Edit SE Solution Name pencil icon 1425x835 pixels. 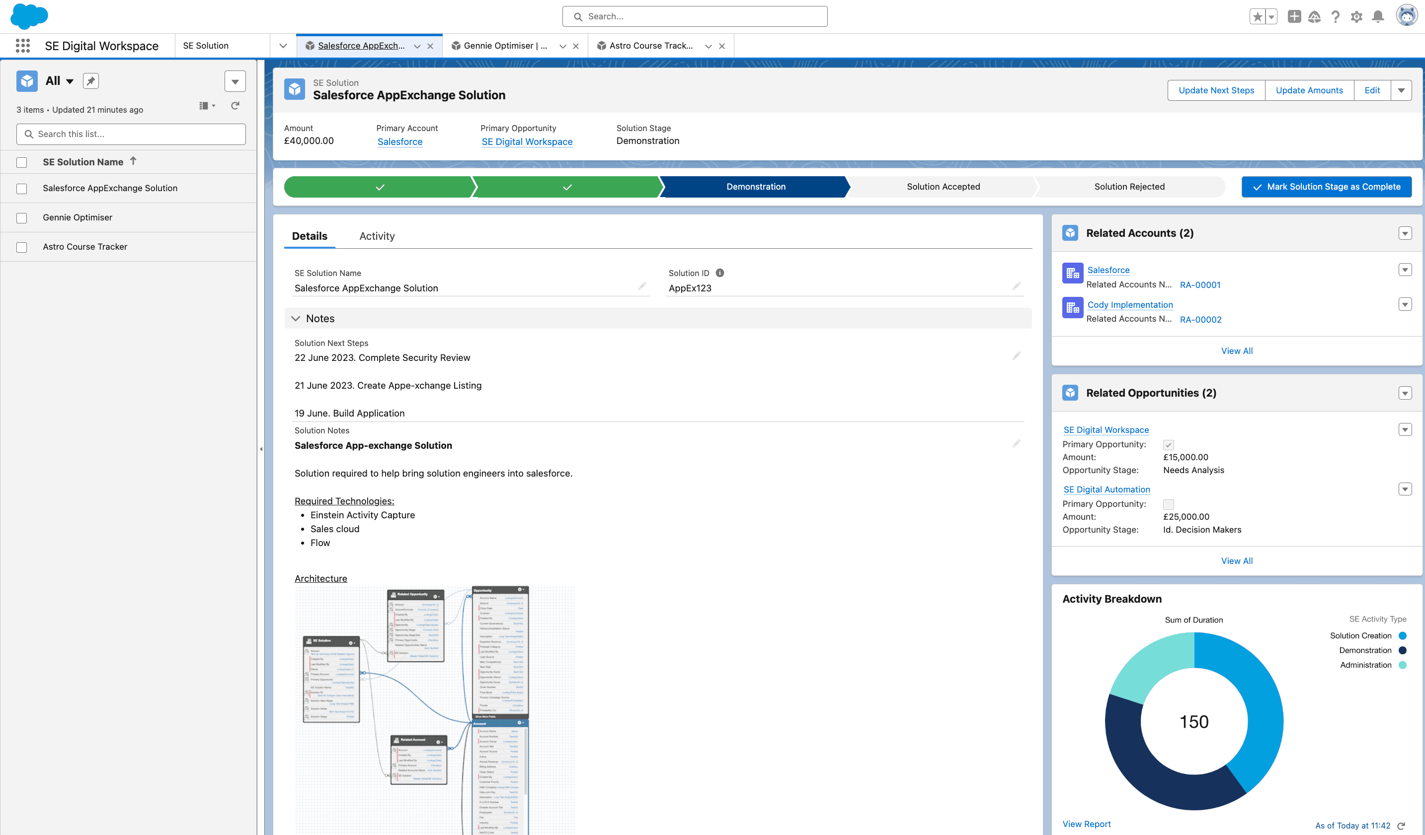(x=642, y=286)
